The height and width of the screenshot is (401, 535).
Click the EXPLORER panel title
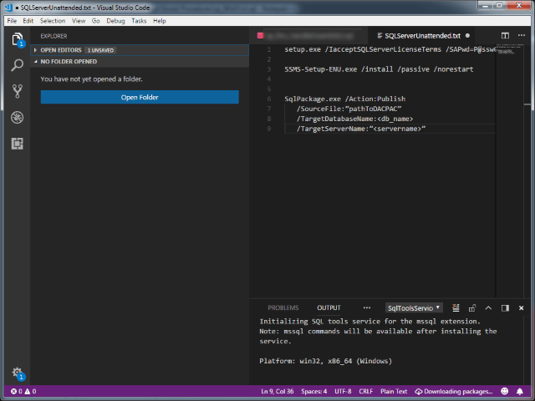(x=53, y=36)
